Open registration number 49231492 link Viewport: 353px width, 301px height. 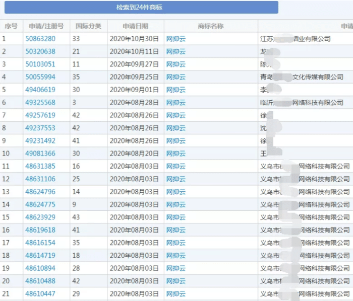tap(40, 140)
